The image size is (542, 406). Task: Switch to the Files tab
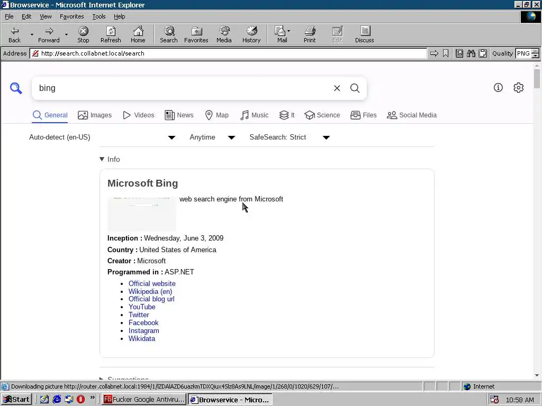[363, 115]
